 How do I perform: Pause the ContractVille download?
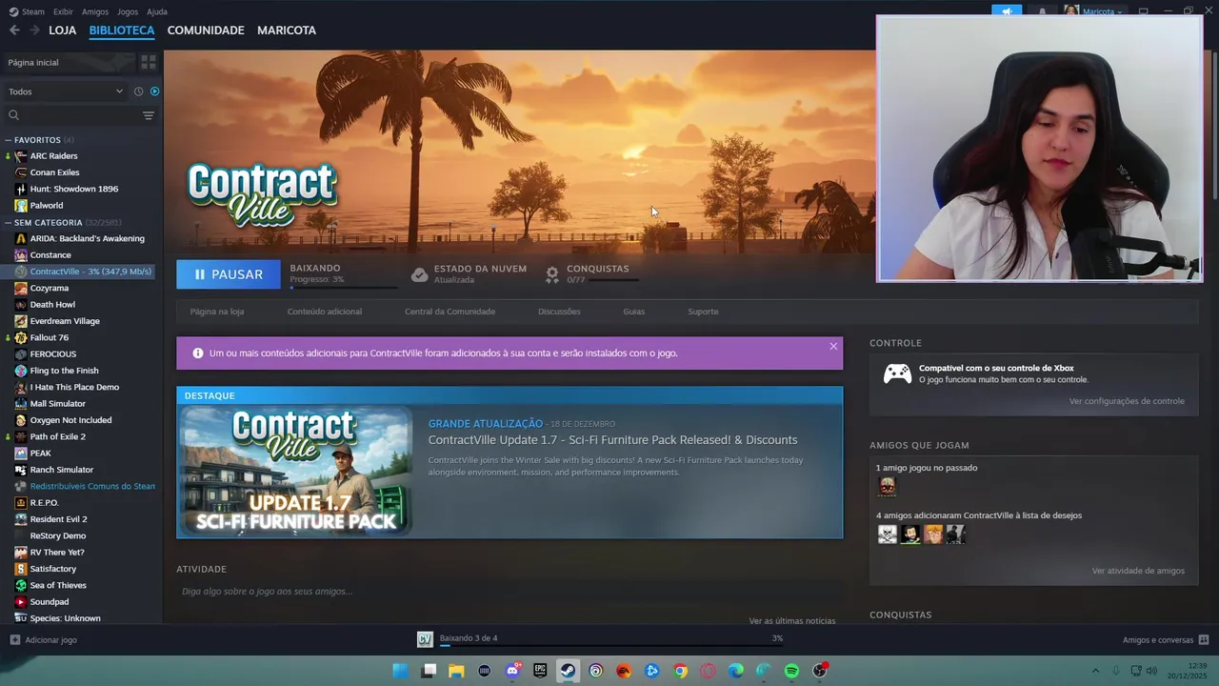coord(229,274)
